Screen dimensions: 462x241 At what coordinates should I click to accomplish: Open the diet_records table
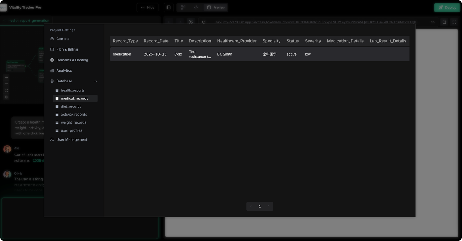pos(71,106)
